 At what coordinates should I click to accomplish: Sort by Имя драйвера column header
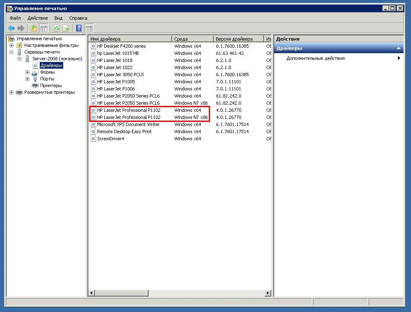(x=130, y=39)
